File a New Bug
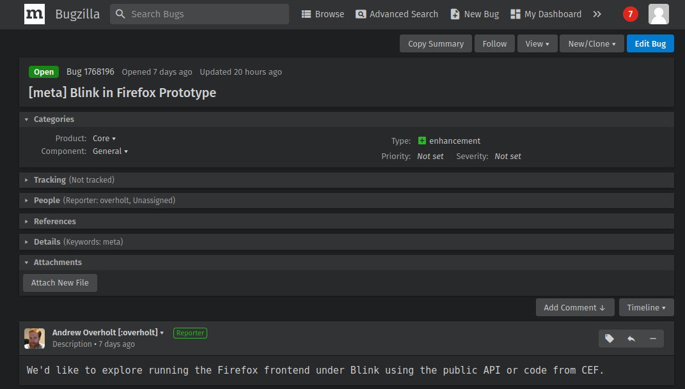This screenshot has height=389, width=685. coord(475,14)
